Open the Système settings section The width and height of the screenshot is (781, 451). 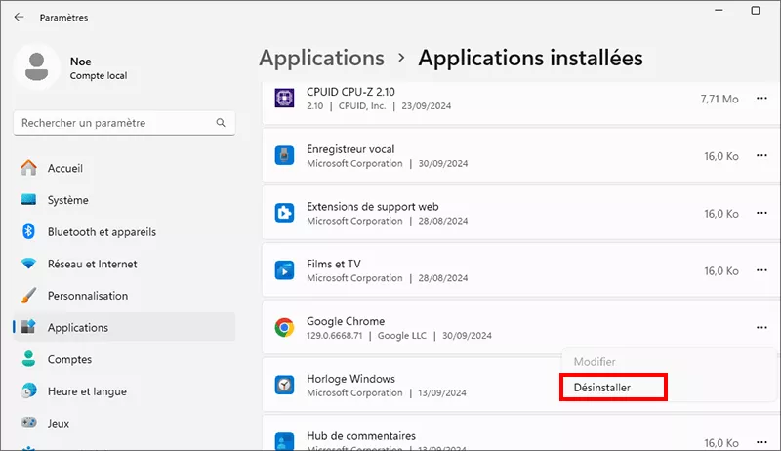(124, 199)
